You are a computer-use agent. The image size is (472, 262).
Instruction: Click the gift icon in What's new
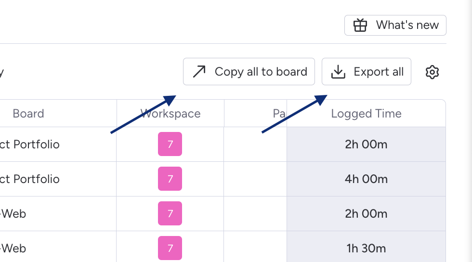pyautogui.click(x=360, y=25)
